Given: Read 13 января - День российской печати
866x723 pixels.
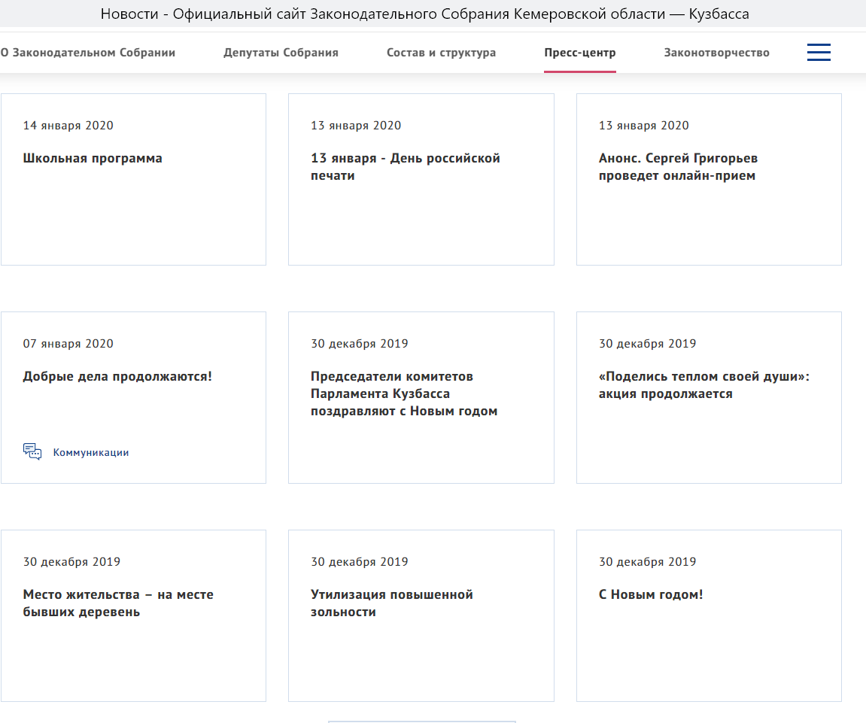Looking at the screenshot, I should pyautogui.click(x=406, y=167).
